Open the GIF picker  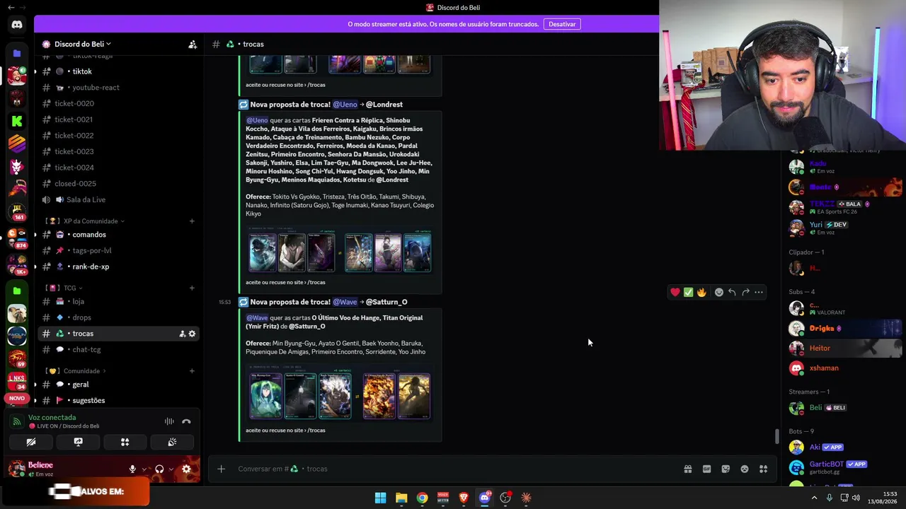706,469
